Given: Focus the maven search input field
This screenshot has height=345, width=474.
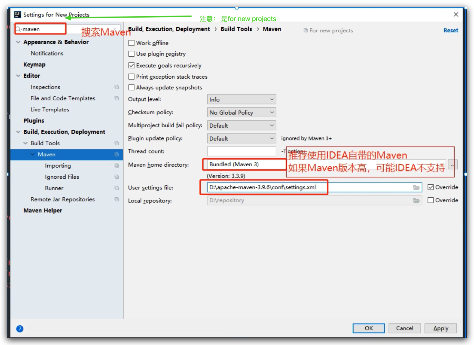Looking at the screenshot, I should (x=67, y=29).
